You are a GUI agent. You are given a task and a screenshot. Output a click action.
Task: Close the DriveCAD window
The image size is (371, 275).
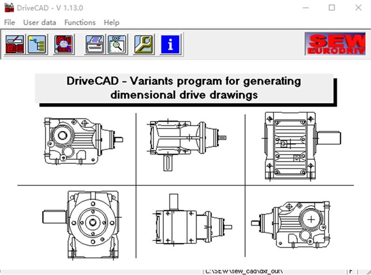point(358,8)
